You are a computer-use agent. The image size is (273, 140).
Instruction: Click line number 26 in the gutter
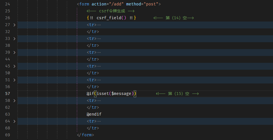7,18
